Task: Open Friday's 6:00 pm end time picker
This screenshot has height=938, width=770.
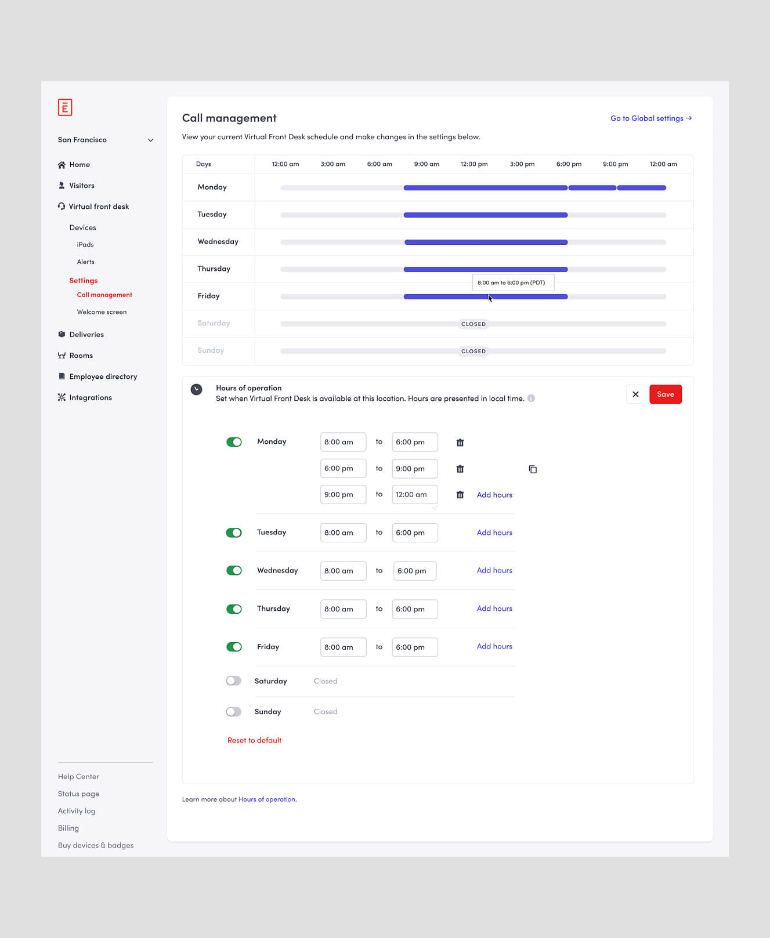Action: point(414,647)
